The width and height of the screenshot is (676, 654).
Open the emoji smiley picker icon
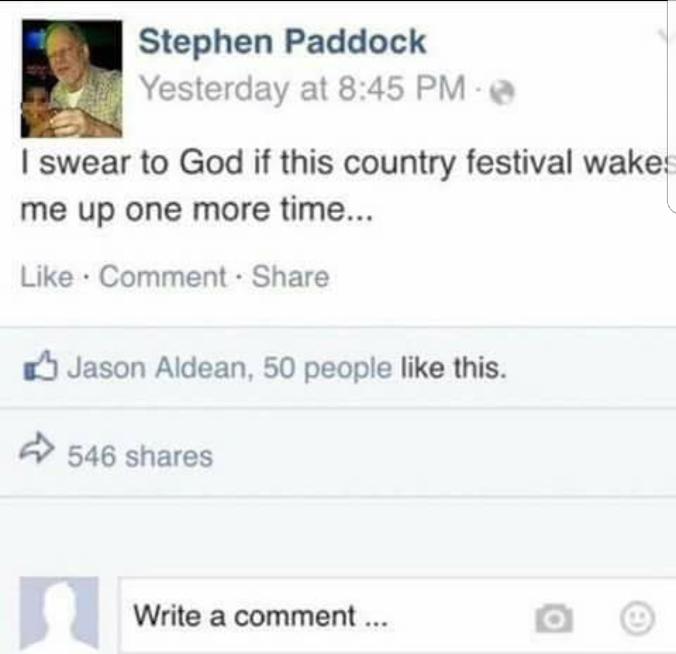click(x=637, y=619)
